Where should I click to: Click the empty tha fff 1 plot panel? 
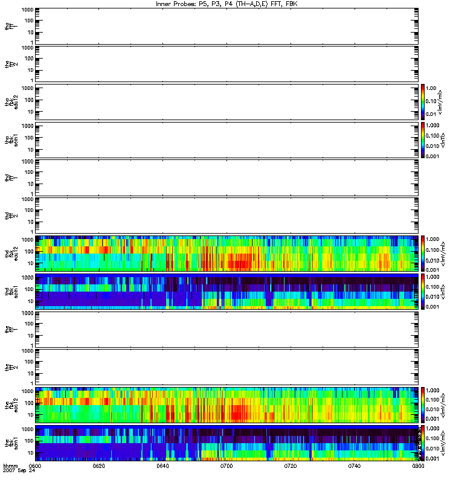click(x=227, y=26)
